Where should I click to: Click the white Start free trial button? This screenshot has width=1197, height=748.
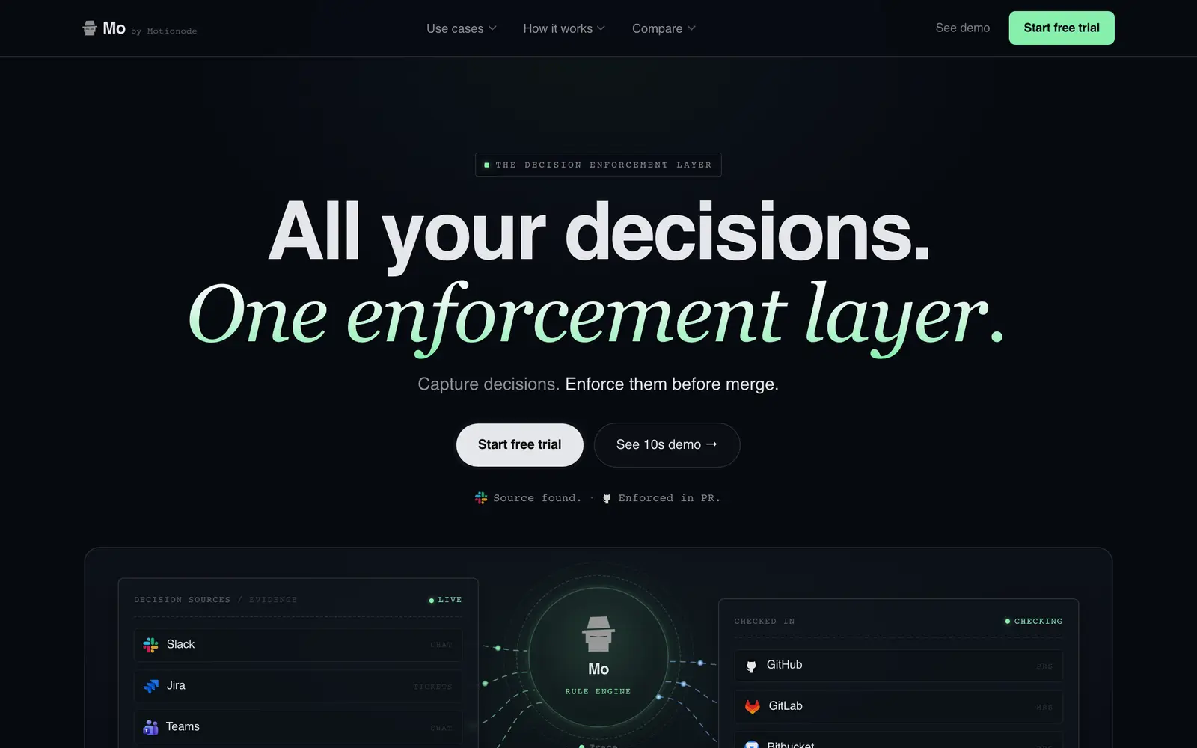pyautogui.click(x=520, y=445)
